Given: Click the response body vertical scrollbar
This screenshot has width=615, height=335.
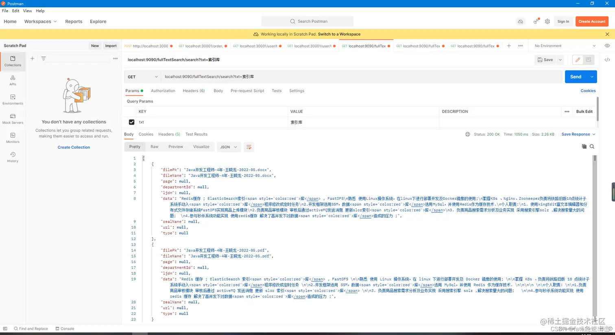Looking at the screenshot, I should pos(595,239).
